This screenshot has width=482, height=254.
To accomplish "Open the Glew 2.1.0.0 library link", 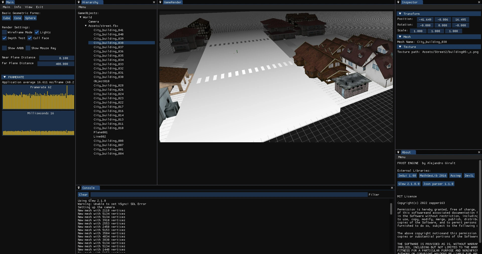I will pos(409,184).
